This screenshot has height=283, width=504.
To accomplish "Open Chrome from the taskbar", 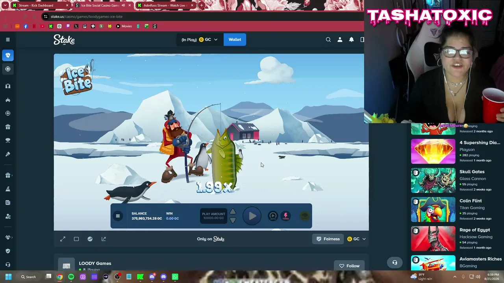I will (59, 277).
